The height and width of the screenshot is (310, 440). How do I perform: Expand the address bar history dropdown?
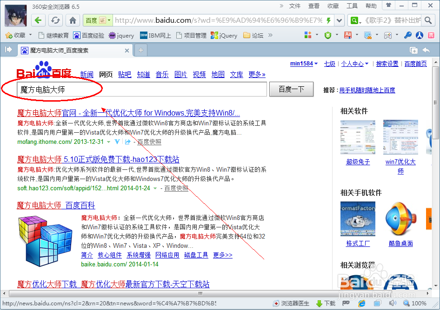pyautogui.click(x=339, y=20)
